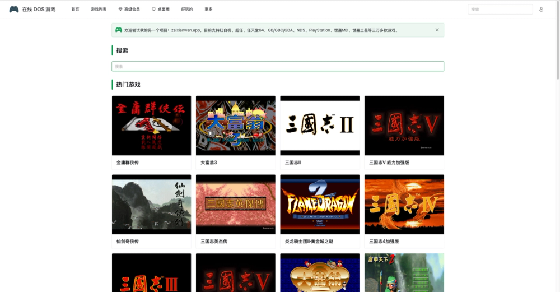Open the golden 大富翁 thumbnail in bottom row

pyautogui.click(x=320, y=273)
